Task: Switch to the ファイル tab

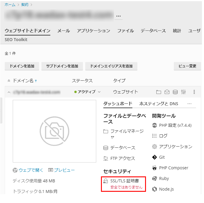Action: coord(126,31)
